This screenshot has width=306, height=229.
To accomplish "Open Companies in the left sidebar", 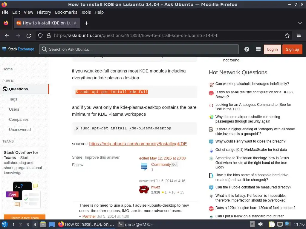I will pyautogui.click(x=19, y=119).
